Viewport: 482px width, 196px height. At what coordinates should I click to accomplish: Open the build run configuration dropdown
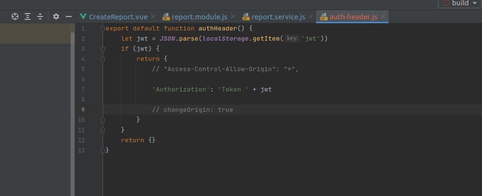pos(460,3)
